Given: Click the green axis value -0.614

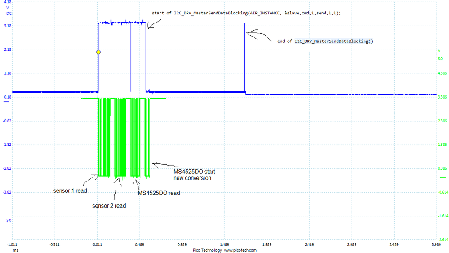Looking at the screenshot, I should pyautogui.click(x=443, y=192).
